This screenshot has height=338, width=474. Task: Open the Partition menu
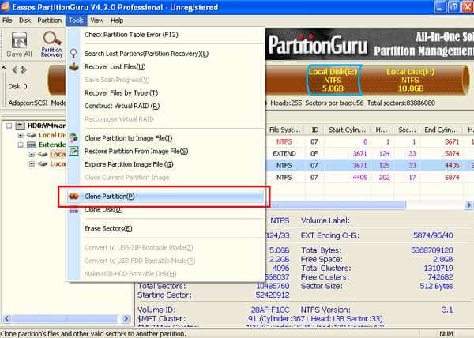point(49,21)
